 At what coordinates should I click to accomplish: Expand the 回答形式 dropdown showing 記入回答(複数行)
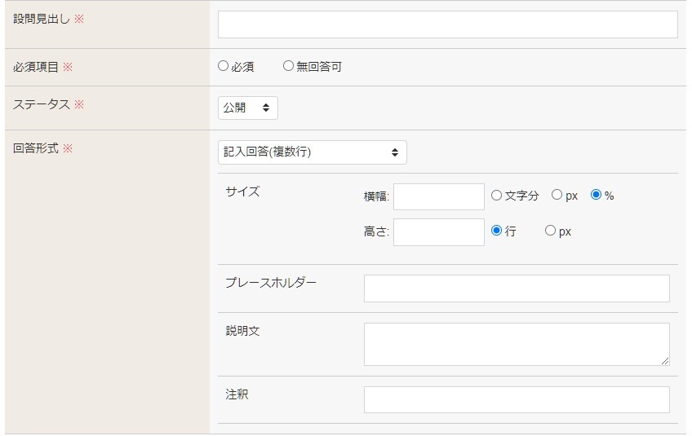click(312, 152)
